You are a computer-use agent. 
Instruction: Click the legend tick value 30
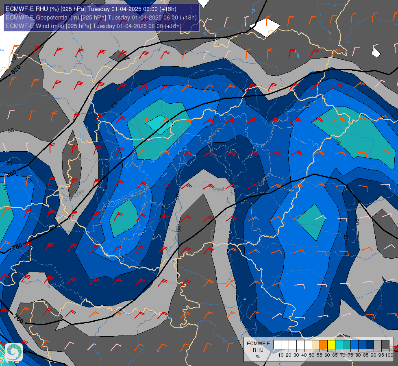[x=296, y=355]
